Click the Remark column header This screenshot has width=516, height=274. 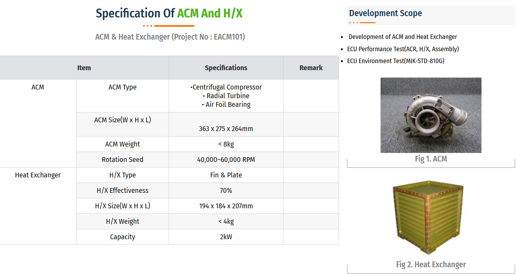pos(311,68)
